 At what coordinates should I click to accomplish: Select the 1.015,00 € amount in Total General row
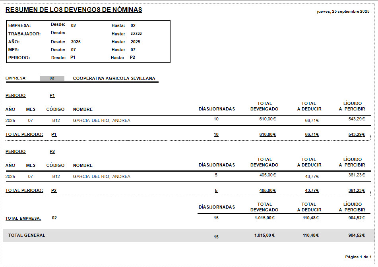[264, 235]
